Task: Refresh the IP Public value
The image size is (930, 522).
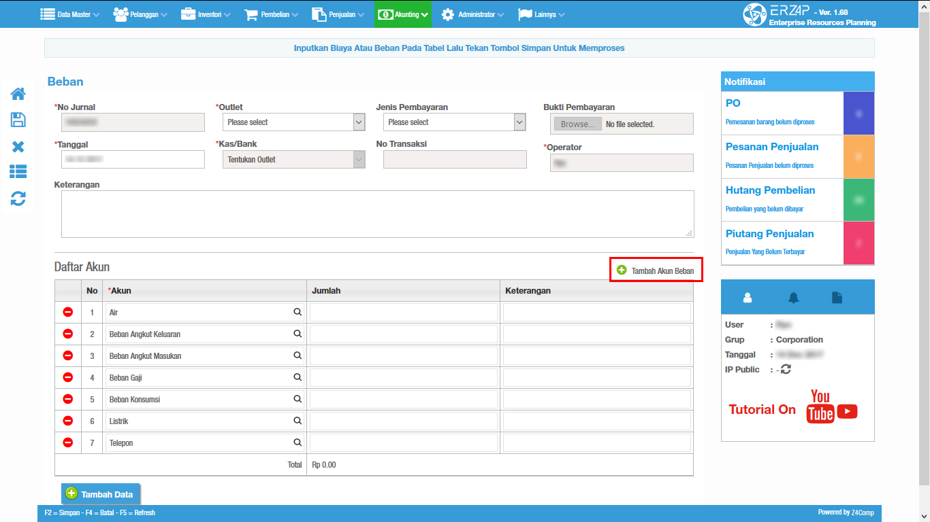Action: (786, 369)
